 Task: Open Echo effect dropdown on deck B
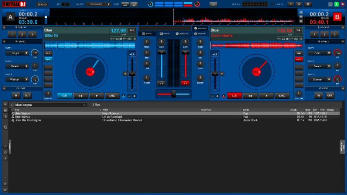click(x=320, y=53)
